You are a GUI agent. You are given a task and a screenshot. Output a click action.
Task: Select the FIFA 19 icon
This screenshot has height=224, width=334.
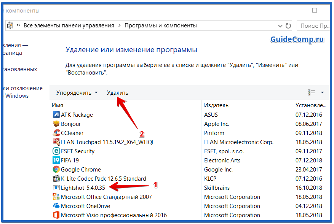pos(56,160)
